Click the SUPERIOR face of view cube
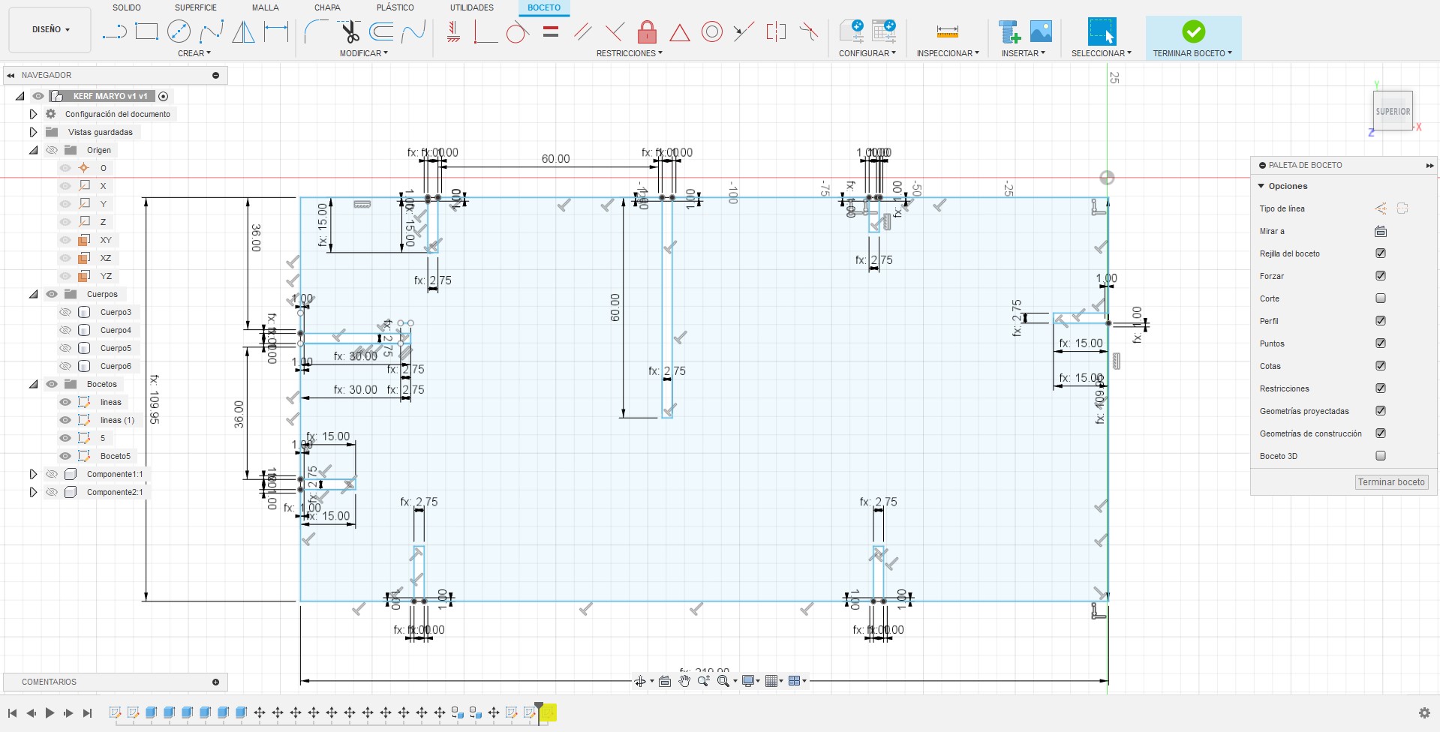Viewport: 1440px width, 732px height. [1393, 111]
